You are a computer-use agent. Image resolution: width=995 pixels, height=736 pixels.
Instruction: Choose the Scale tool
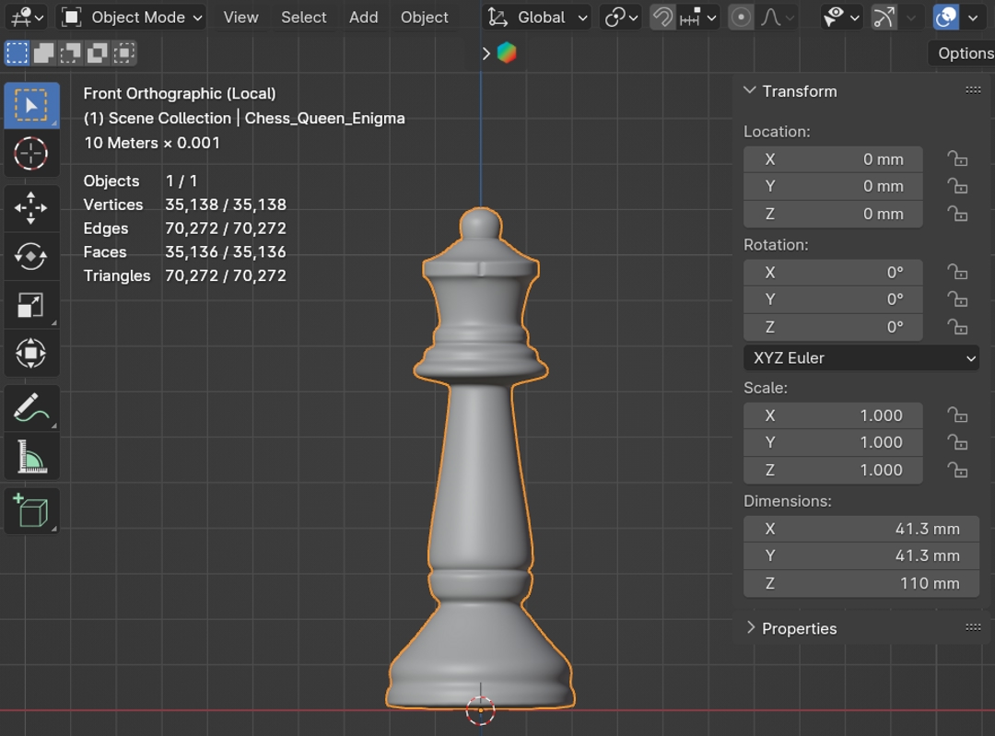point(31,306)
